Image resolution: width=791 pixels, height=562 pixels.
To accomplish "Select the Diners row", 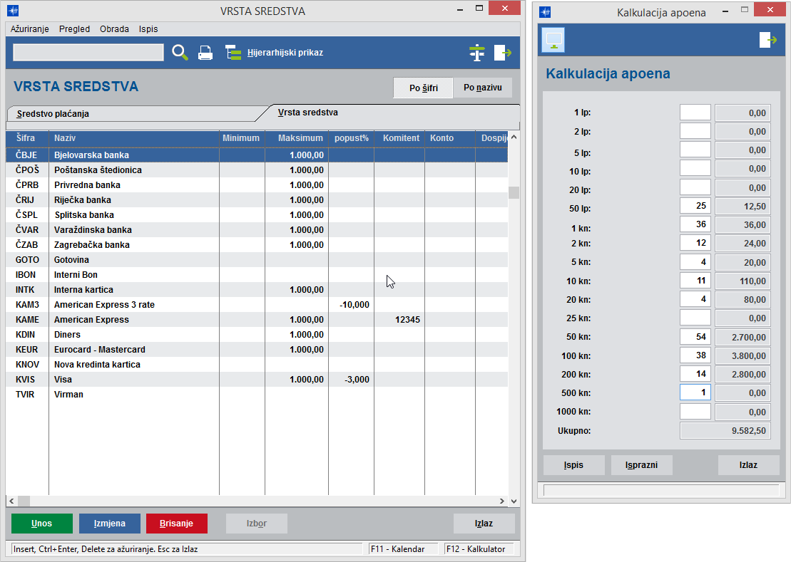I will (x=257, y=334).
